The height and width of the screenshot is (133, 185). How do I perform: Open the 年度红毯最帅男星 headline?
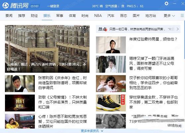pos(153,39)
